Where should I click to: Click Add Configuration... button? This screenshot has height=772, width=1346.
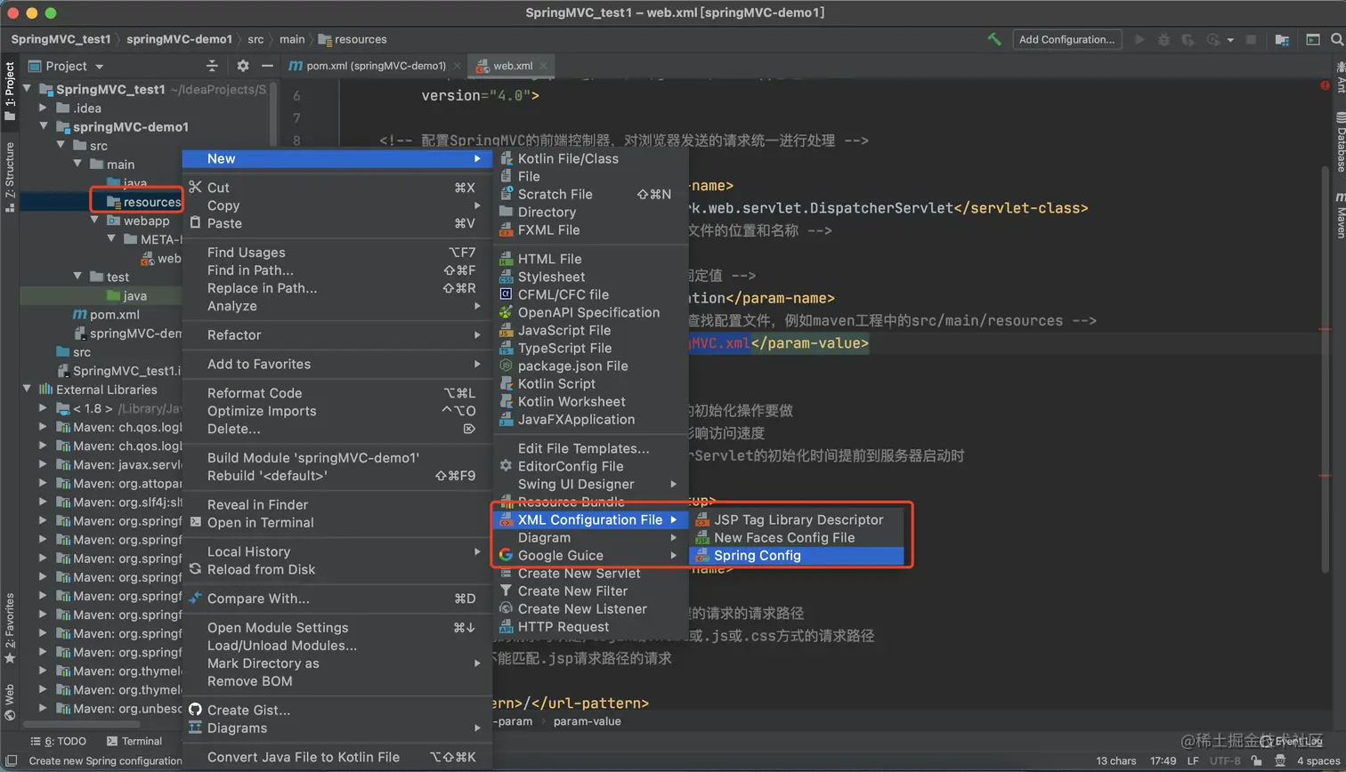[1066, 39]
